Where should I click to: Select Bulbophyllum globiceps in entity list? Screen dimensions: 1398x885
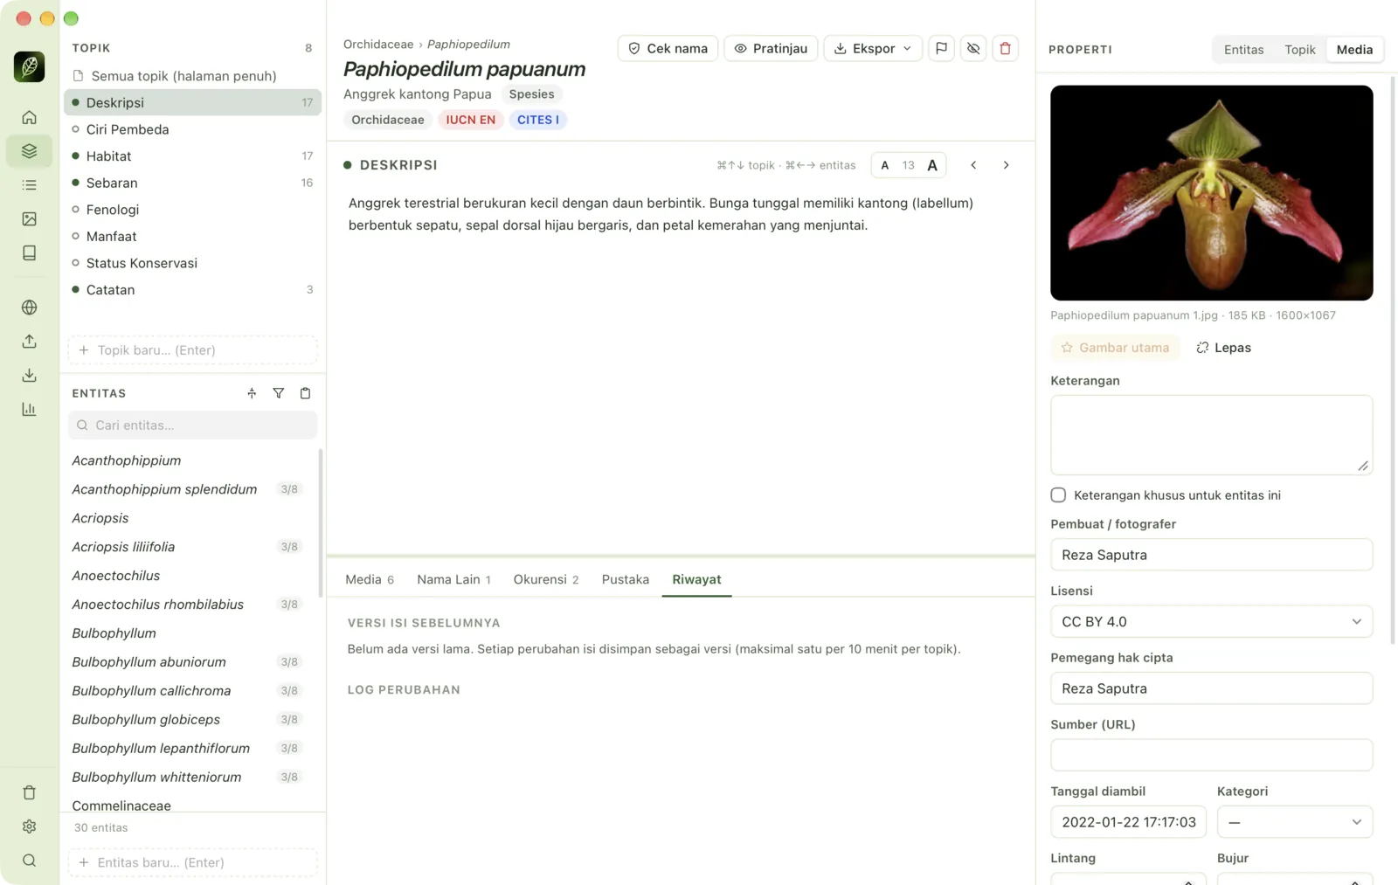click(188, 720)
